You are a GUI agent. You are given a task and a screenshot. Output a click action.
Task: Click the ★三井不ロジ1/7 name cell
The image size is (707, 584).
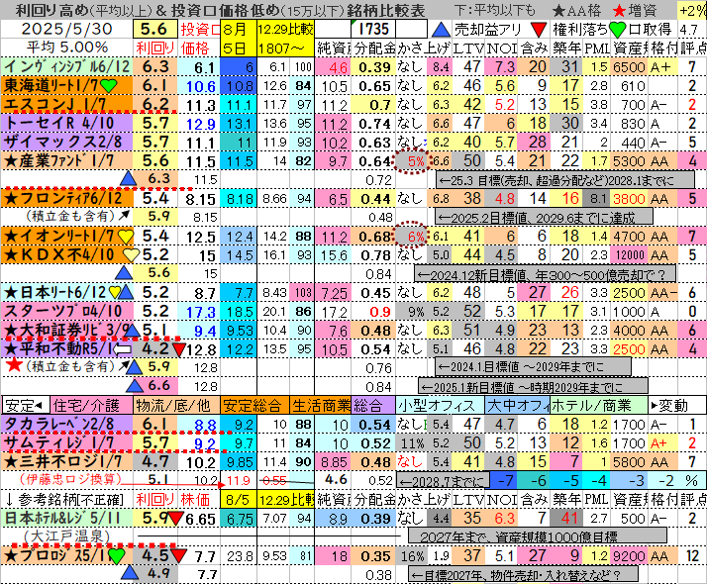click(x=66, y=461)
